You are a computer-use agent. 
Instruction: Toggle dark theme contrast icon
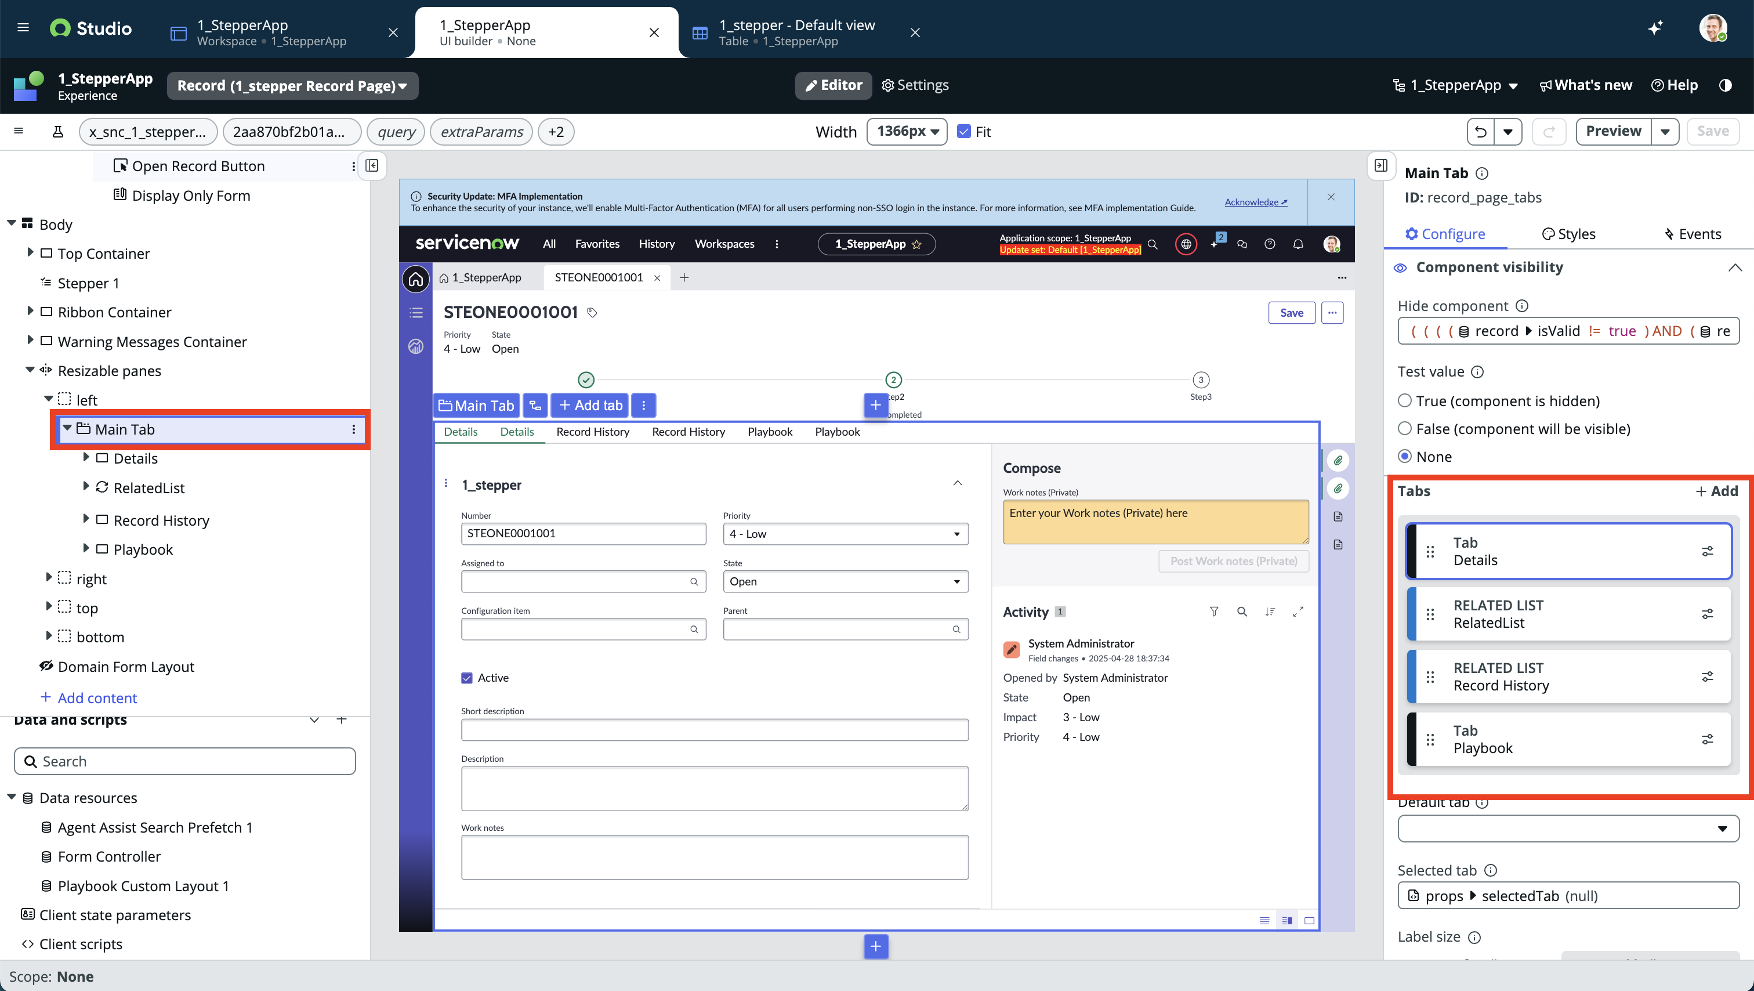click(x=1725, y=85)
